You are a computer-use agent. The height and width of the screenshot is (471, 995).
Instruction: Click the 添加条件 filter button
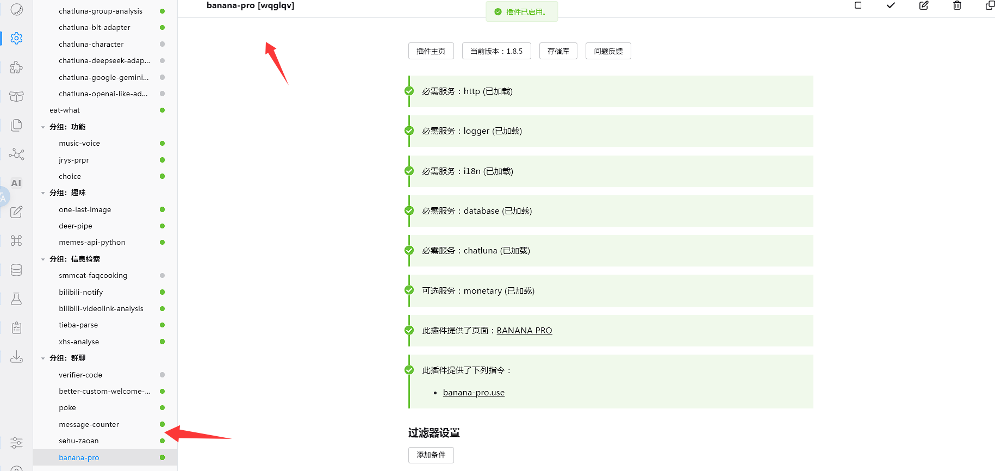pyautogui.click(x=431, y=455)
